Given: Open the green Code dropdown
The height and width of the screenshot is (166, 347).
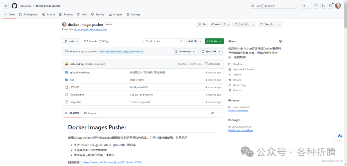Looking at the screenshot, I should (214, 41).
